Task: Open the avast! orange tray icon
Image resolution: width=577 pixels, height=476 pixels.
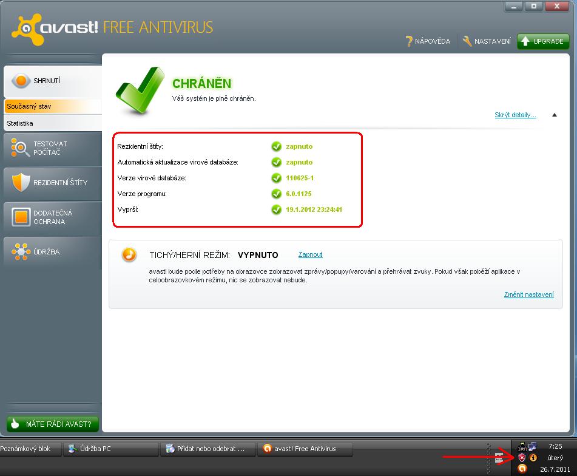Action: [522, 469]
